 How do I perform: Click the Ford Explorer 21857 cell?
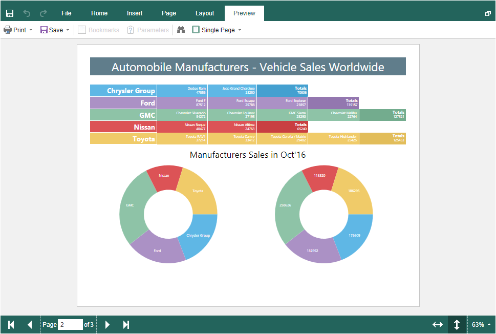[283, 103]
